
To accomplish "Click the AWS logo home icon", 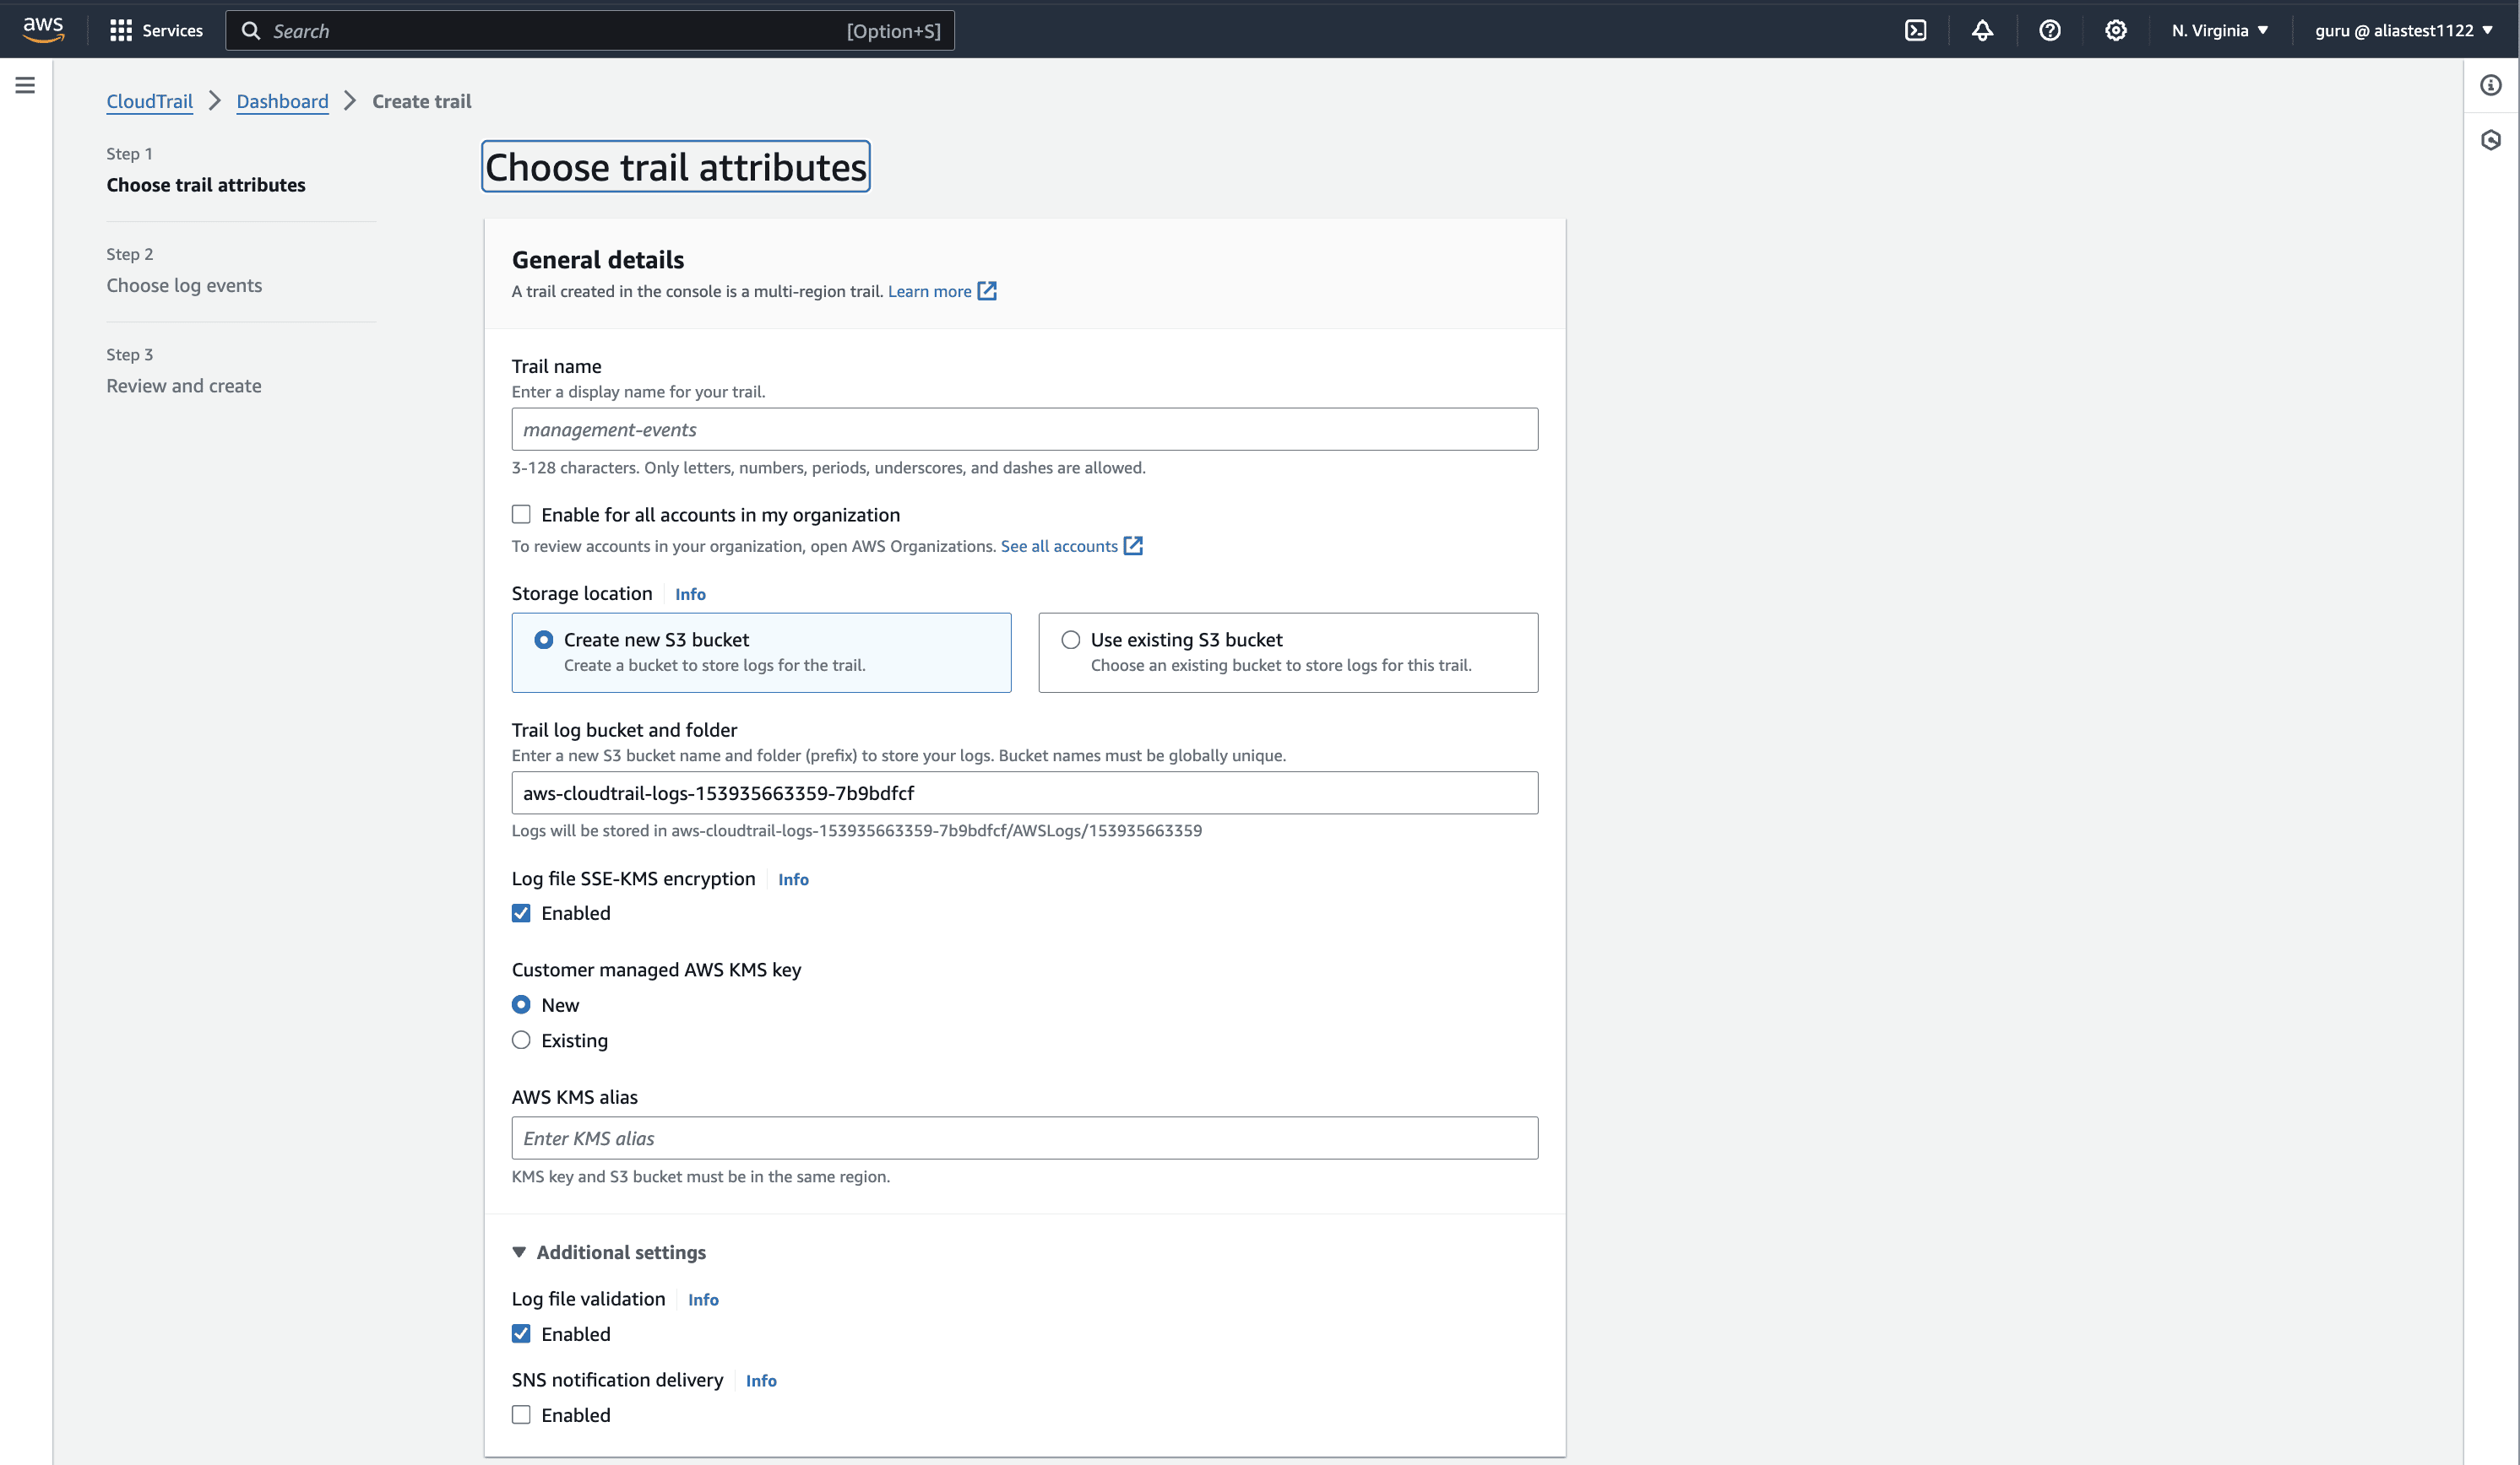I will point(43,30).
